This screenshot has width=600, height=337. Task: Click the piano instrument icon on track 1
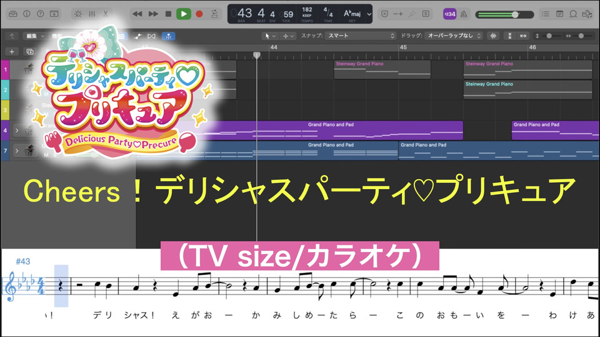tap(28, 69)
